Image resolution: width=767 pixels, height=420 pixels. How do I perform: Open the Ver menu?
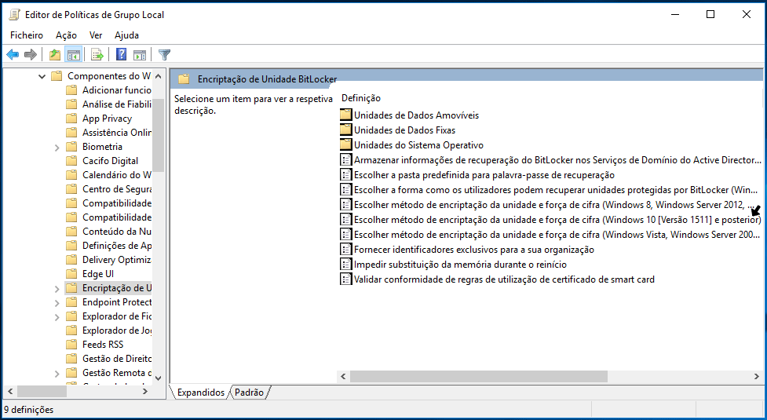pyautogui.click(x=96, y=35)
